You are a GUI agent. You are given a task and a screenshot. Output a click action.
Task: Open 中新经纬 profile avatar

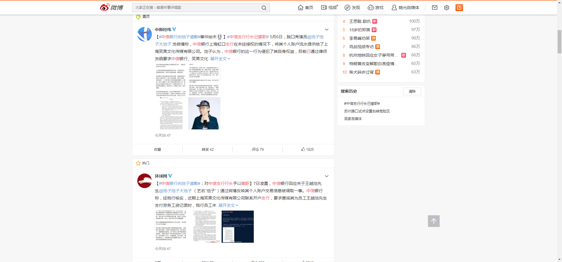pyautogui.click(x=145, y=34)
